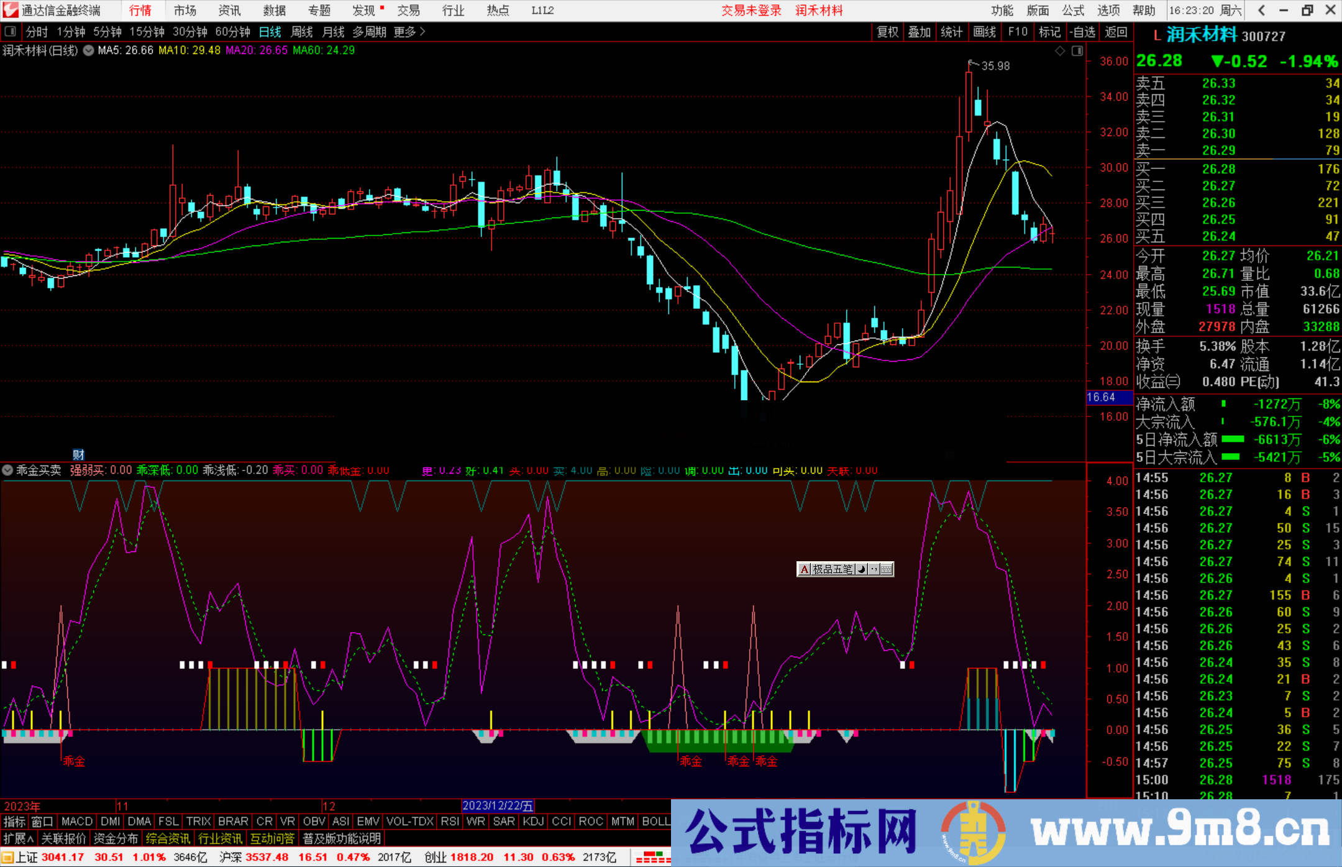Viewport: 1342px width, 867px height.
Task: Click the diamond icon above the price axis
Action: 1060,51
